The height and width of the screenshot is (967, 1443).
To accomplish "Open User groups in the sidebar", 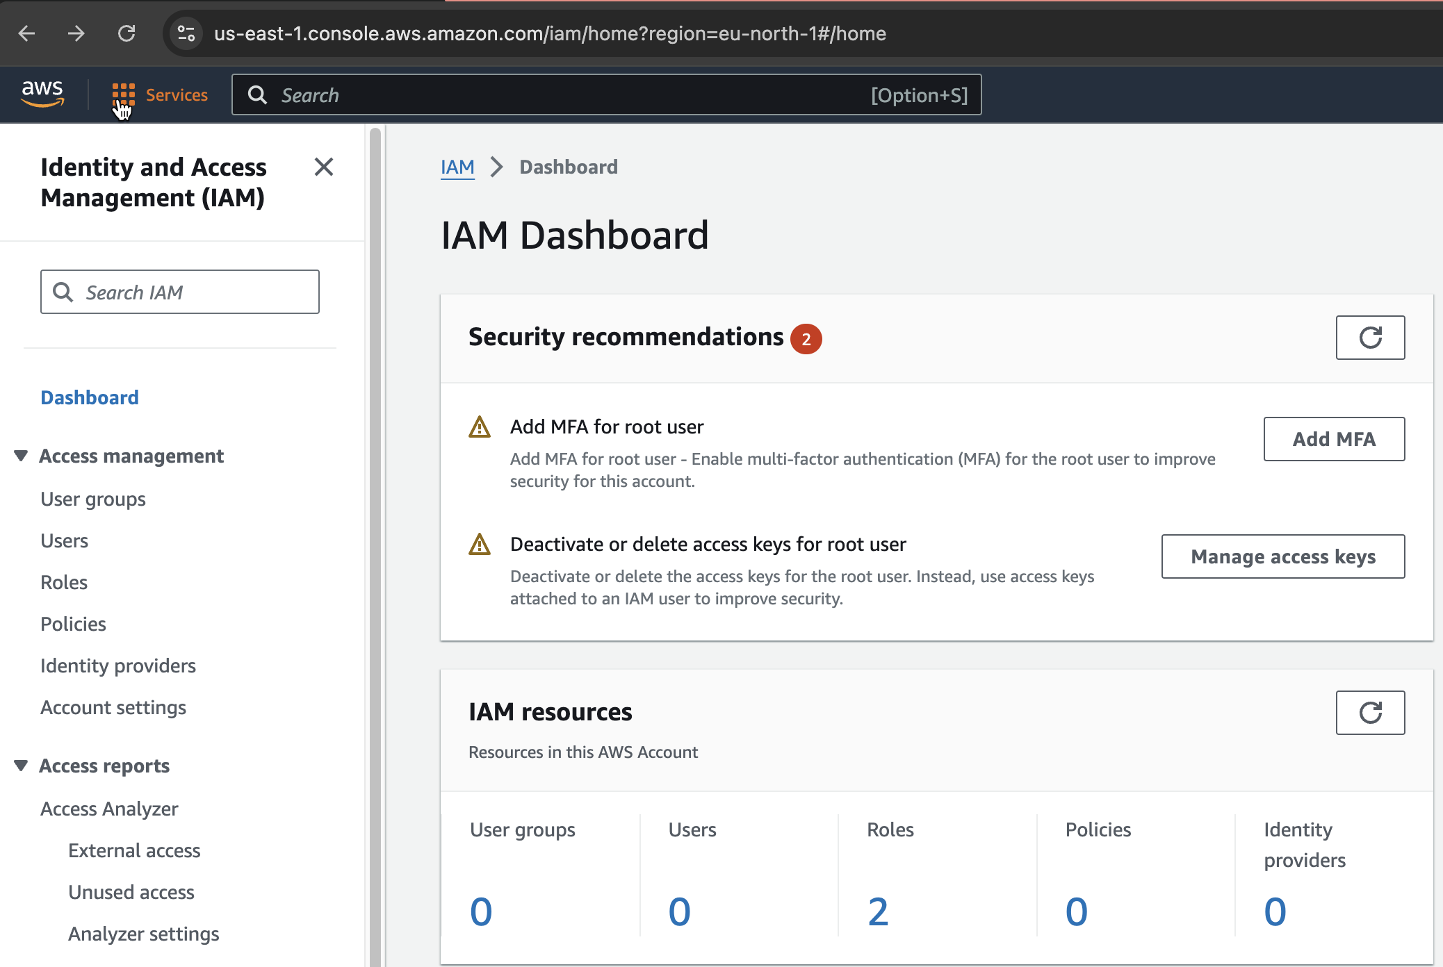I will (93, 499).
